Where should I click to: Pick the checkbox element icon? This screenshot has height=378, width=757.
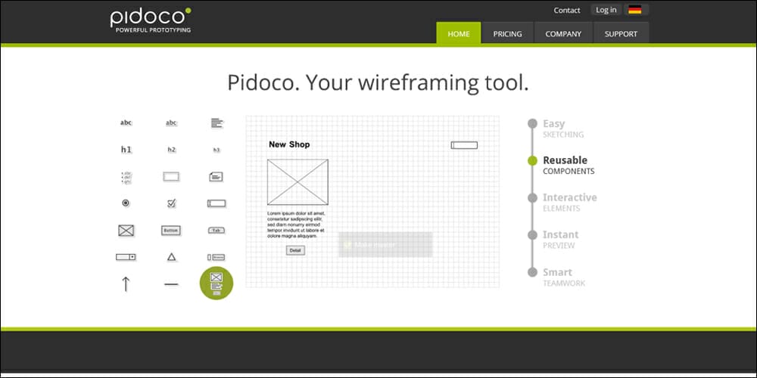pyautogui.click(x=171, y=203)
